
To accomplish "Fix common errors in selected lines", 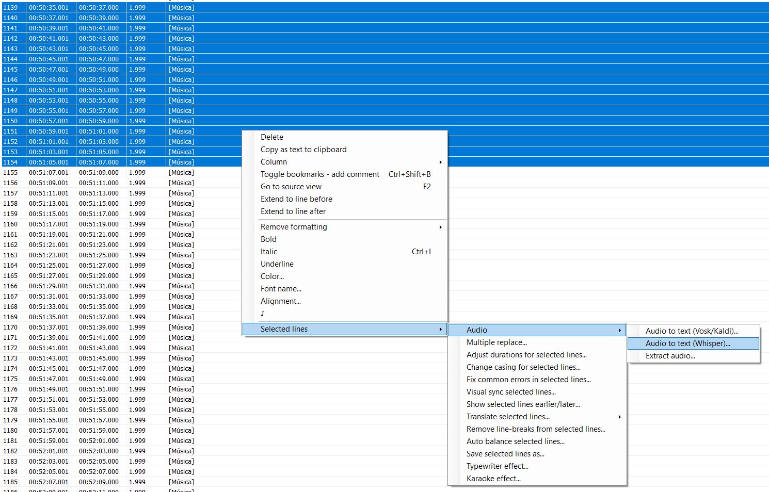I will click(x=529, y=379).
